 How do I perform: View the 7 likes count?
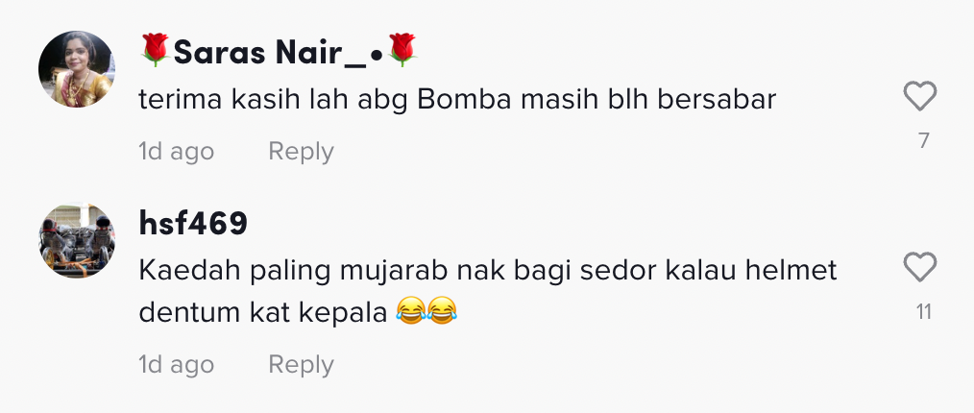pyautogui.click(x=924, y=141)
